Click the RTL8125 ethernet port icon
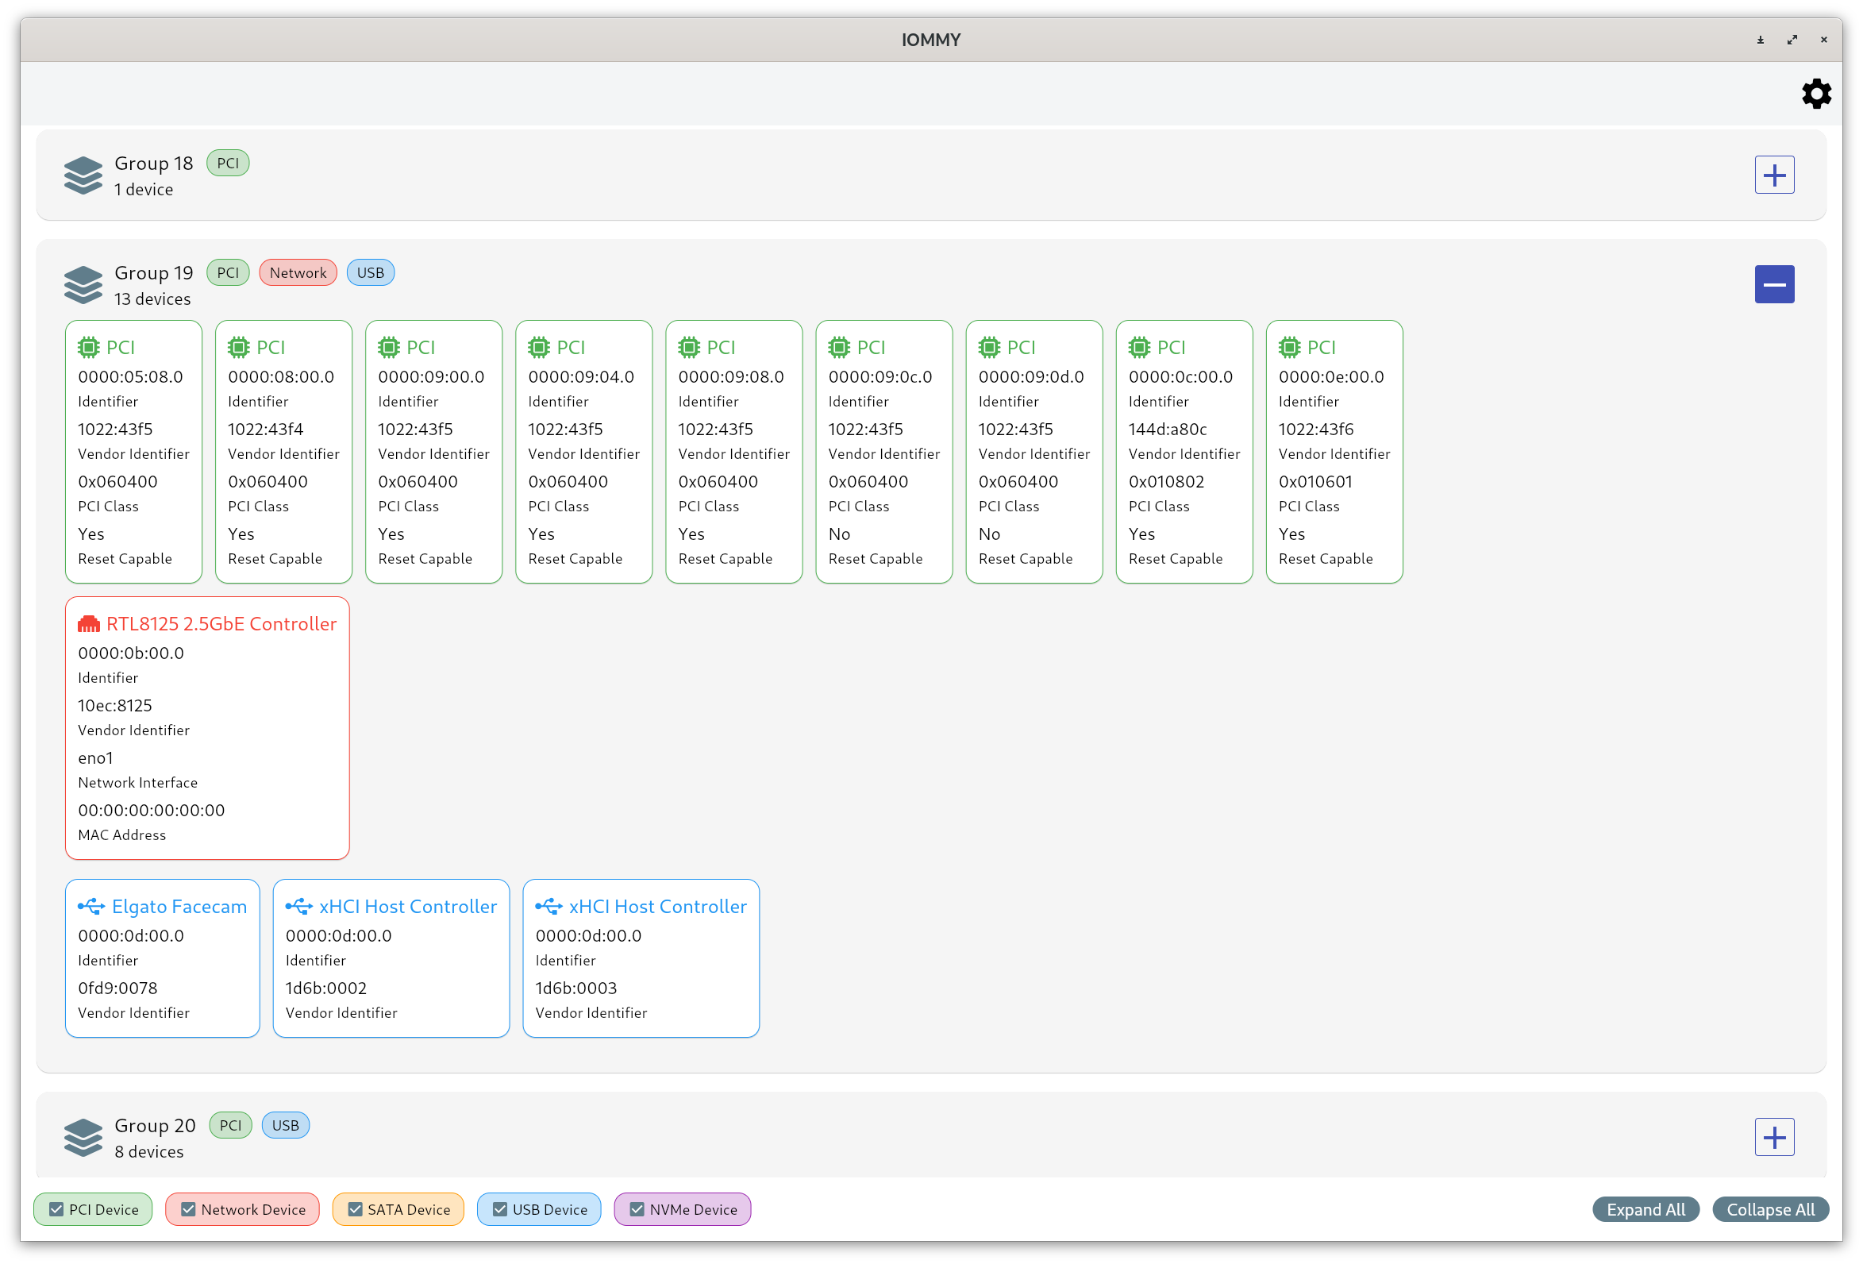This screenshot has height=1264, width=1863. (x=89, y=624)
